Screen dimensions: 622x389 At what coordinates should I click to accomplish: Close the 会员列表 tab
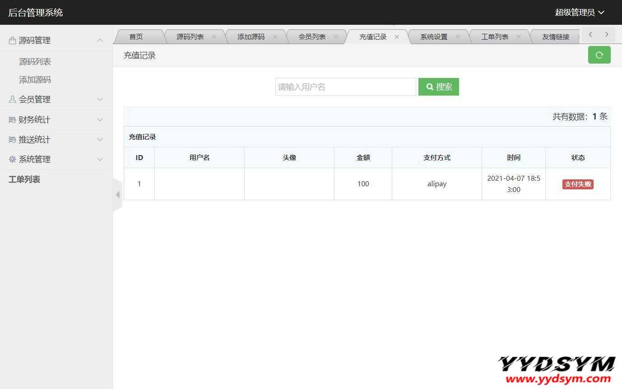coord(336,37)
